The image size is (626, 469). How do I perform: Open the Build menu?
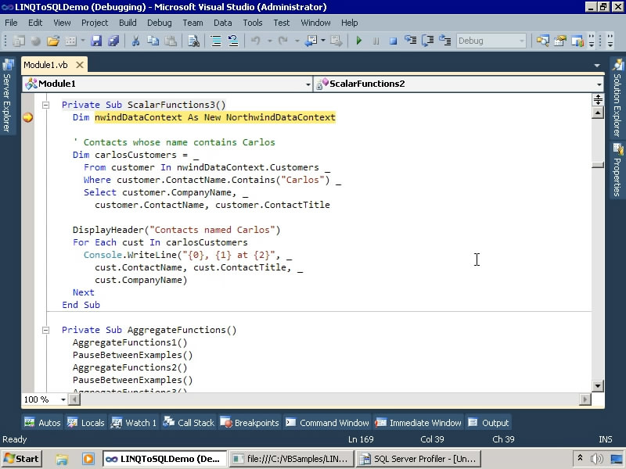128,23
